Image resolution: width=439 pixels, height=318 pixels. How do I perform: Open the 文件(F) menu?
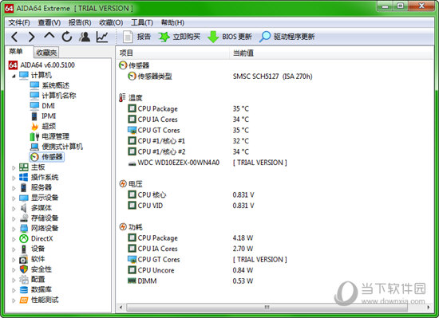pos(19,22)
